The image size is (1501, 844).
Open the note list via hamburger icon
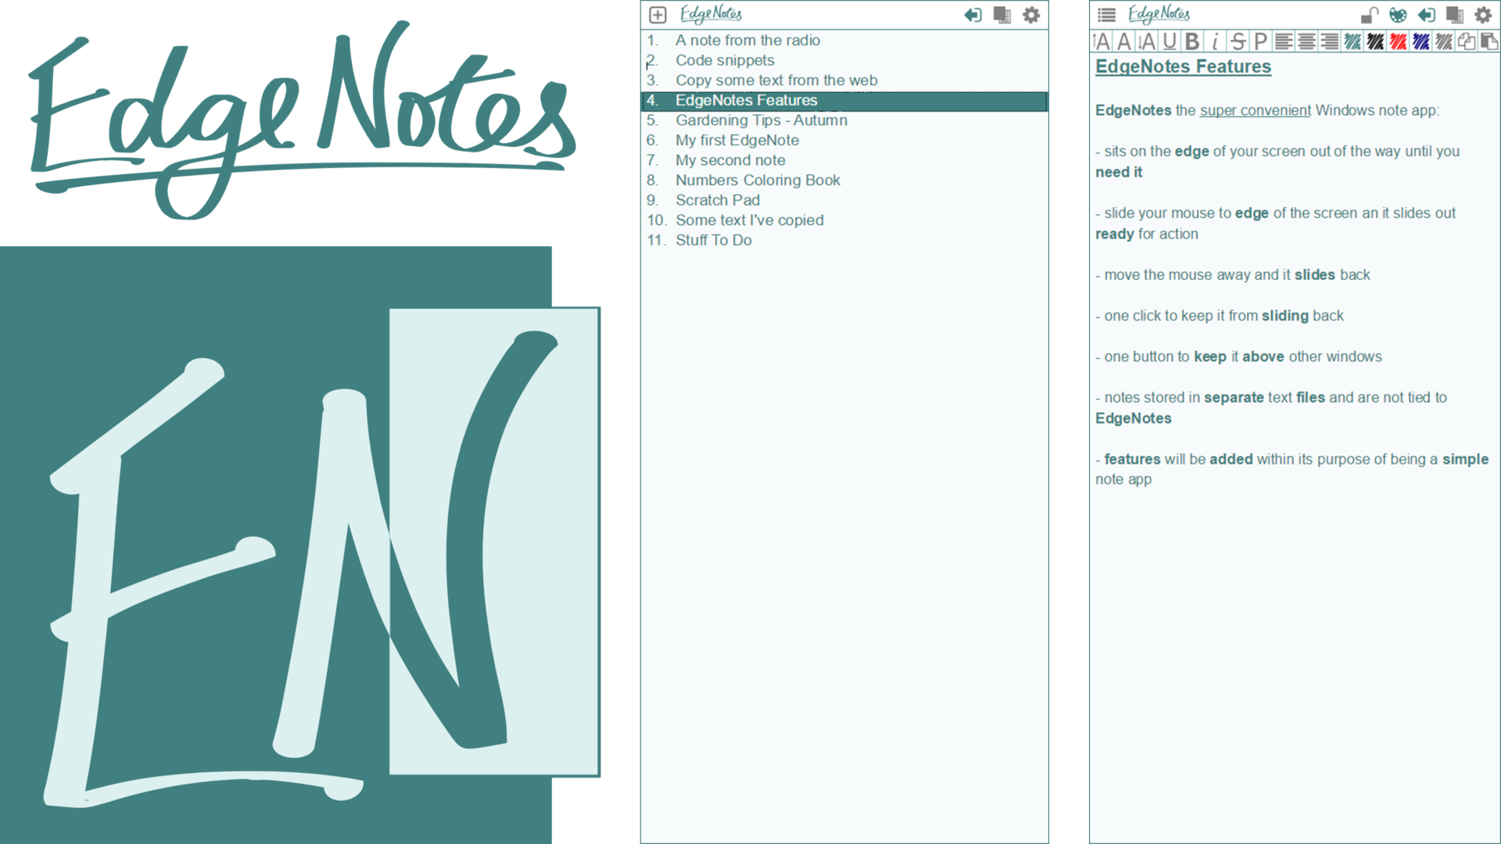1106,15
